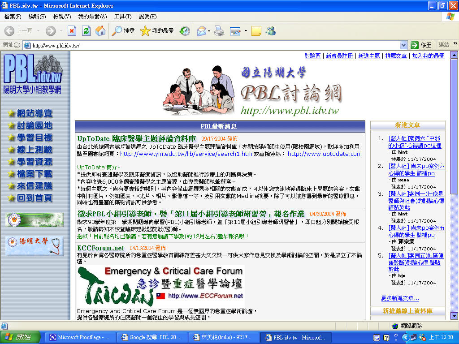Viewport: 459px width, 344px height.
Task: Open article 案例六 "中邪的小孩" link
Action: 415,142
